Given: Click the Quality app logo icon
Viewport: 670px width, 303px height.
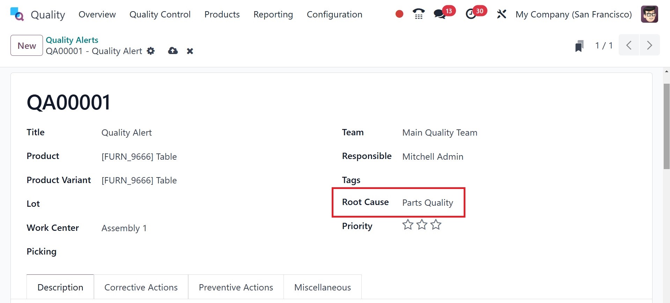Looking at the screenshot, I should 17,14.
